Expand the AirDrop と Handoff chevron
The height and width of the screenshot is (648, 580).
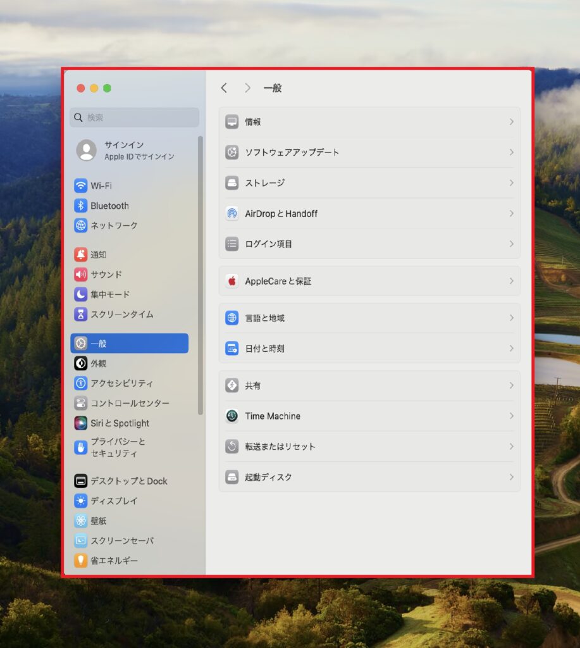pos(512,213)
